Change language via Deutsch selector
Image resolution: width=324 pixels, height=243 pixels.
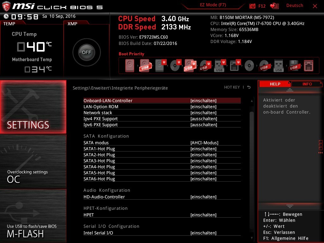295,6
